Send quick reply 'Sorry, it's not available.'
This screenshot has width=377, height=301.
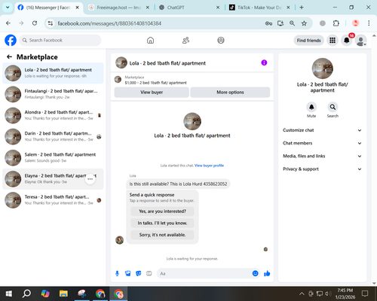pyautogui.click(x=162, y=235)
